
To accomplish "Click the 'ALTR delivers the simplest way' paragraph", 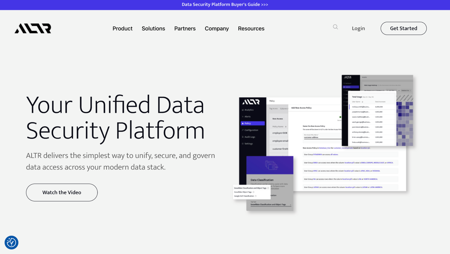I will point(121,161).
